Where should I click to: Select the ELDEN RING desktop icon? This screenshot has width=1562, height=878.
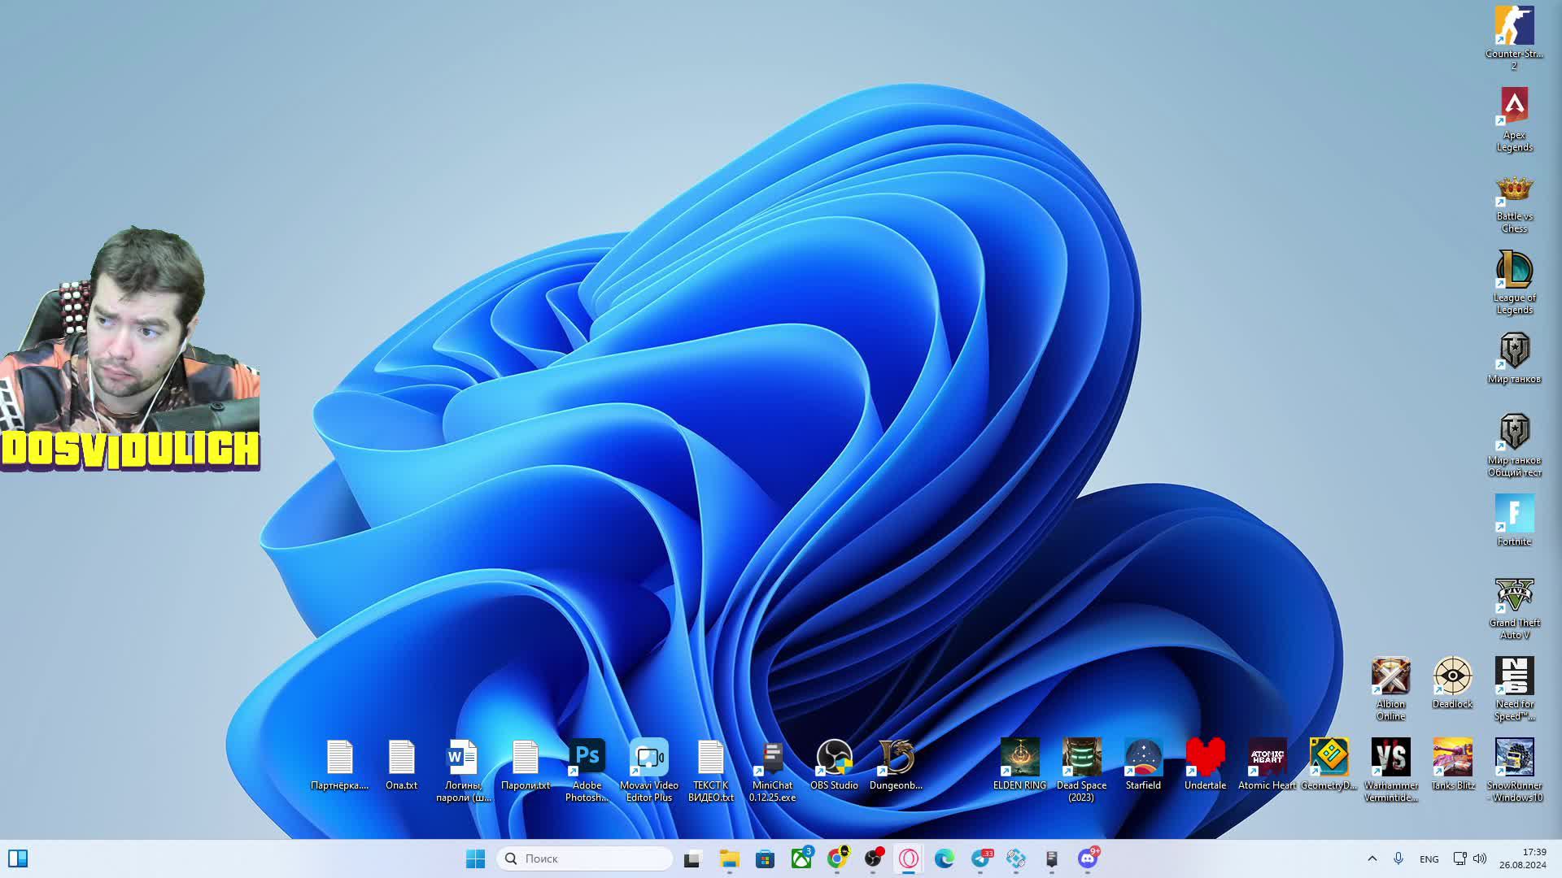tap(1019, 758)
